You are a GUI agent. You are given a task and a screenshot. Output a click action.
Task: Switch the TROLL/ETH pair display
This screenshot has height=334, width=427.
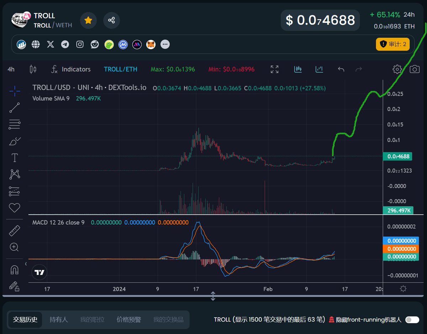click(121, 69)
